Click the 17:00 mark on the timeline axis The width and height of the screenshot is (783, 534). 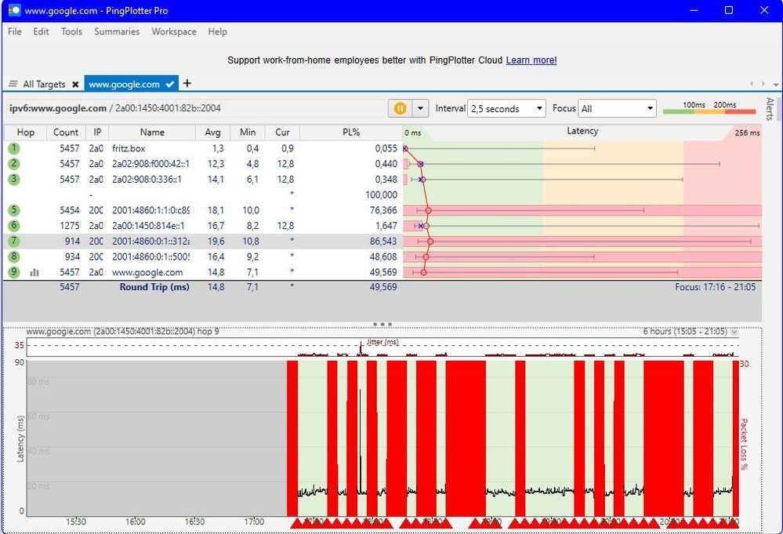coord(254,522)
